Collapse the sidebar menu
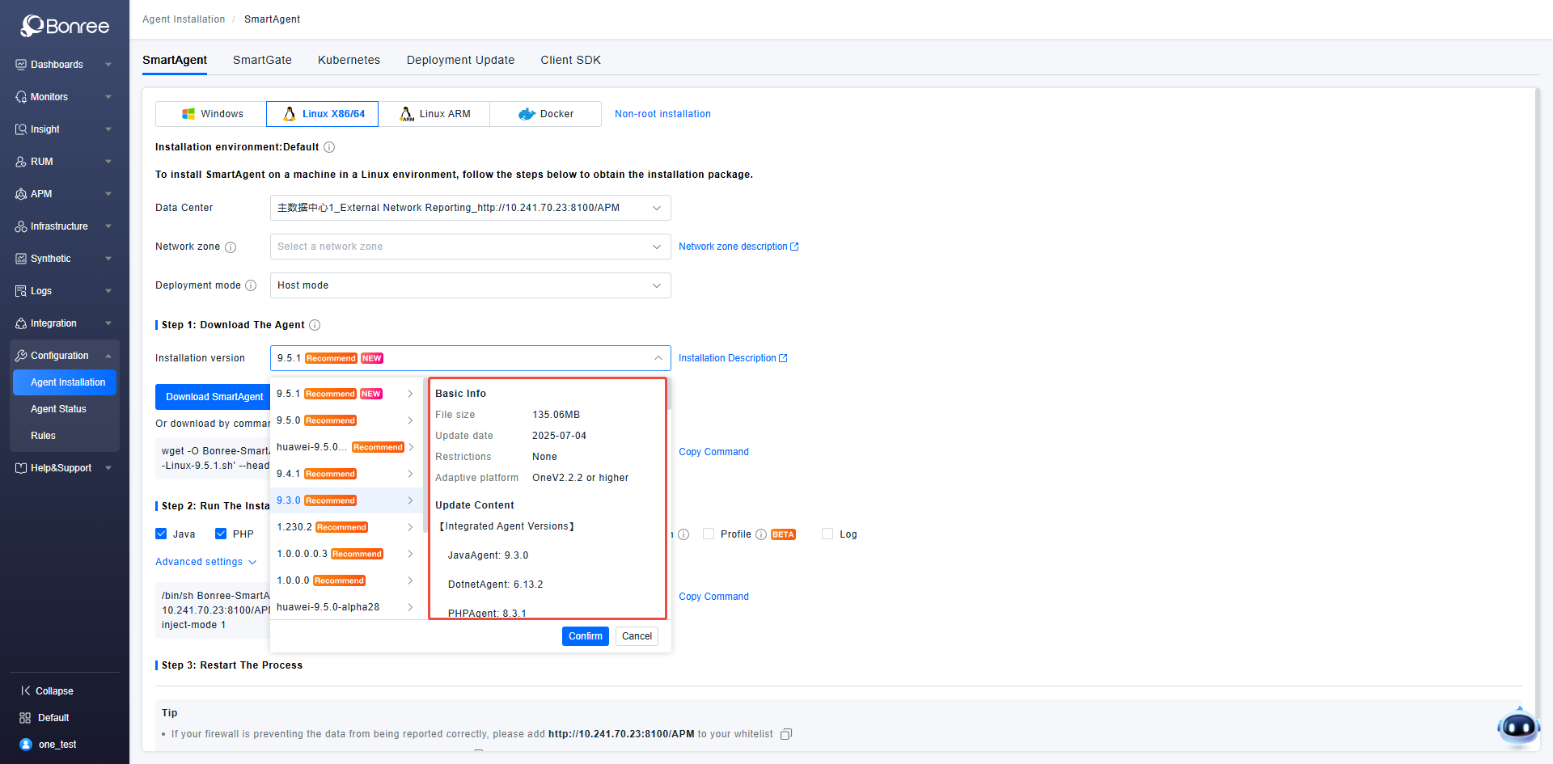The width and height of the screenshot is (1553, 764). tap(47, 691)
